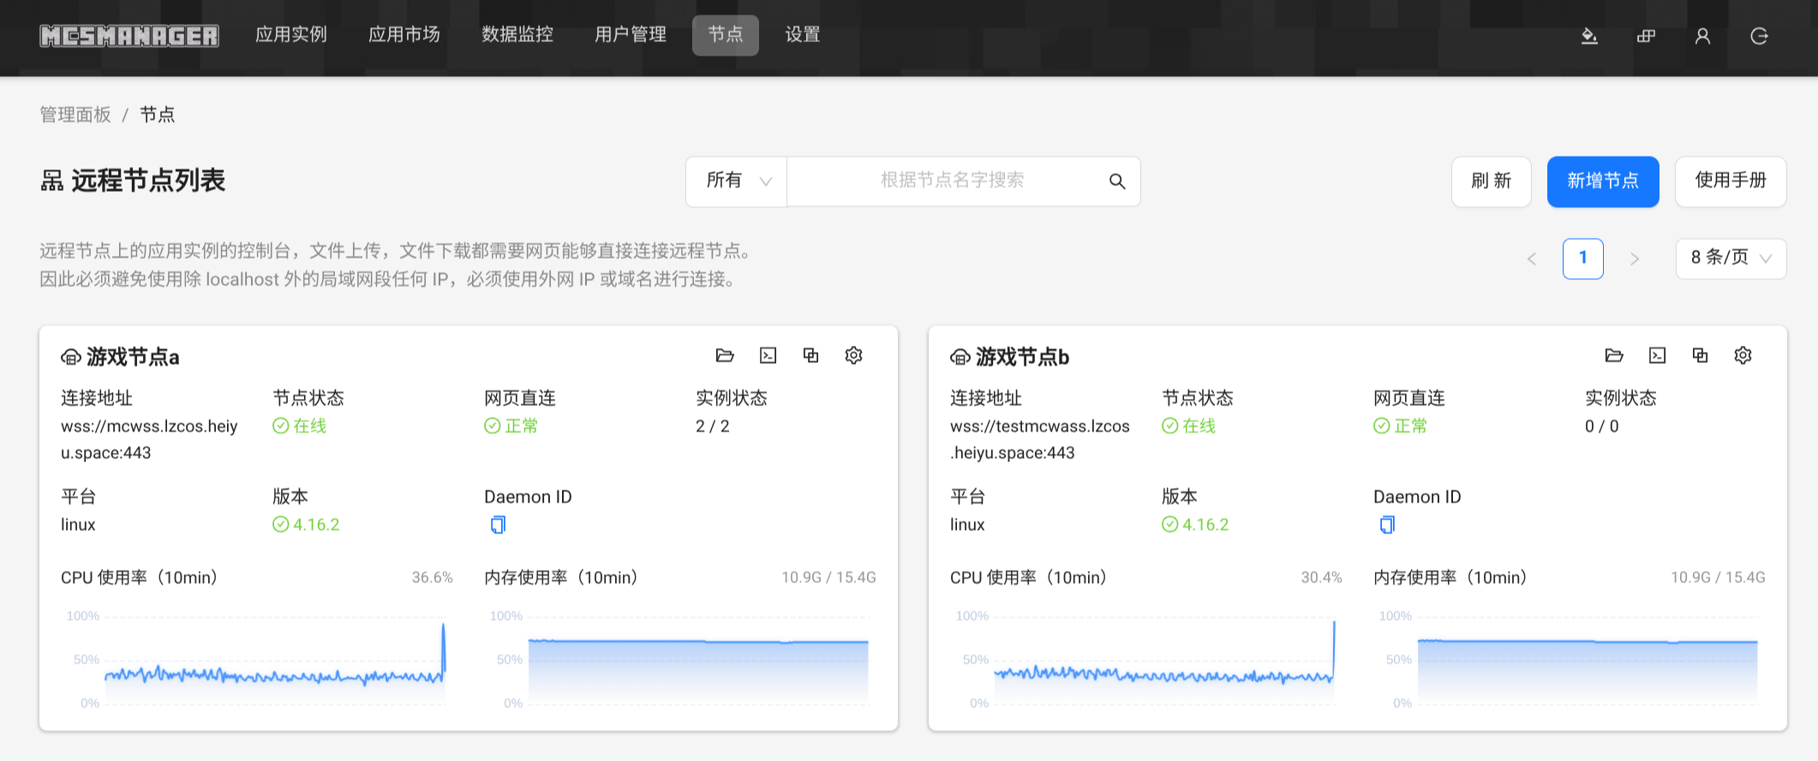Viewport: 1818px width, 761px height.
Task: Click address wss://mcwss.lzcos.heiyu.space:443
Action: pos(149,439)
